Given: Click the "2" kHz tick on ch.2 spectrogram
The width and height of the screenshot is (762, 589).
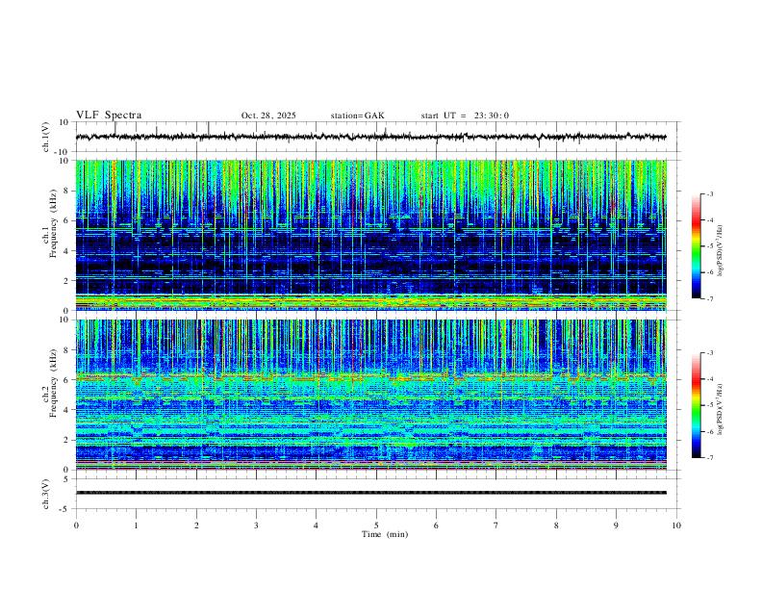Looking at the screenshot, I should point(66,440).
